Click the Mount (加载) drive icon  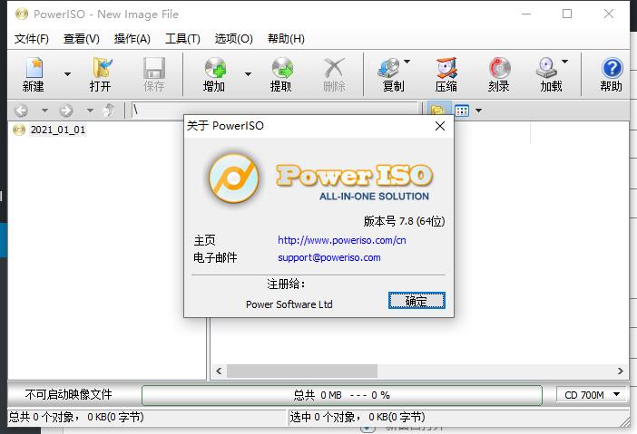pyautogui.click(x=548, y=69)
